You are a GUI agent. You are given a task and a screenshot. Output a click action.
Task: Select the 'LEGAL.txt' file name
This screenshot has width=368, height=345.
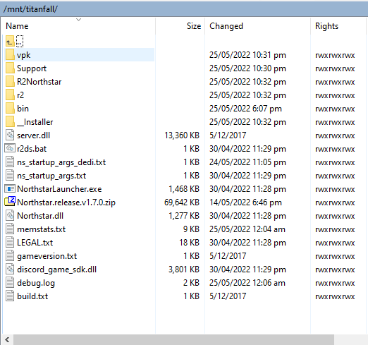[35, 243]
